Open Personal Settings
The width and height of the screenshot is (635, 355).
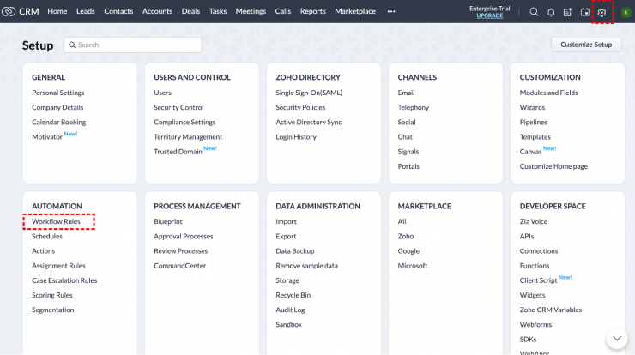click(x=57, y=93)
